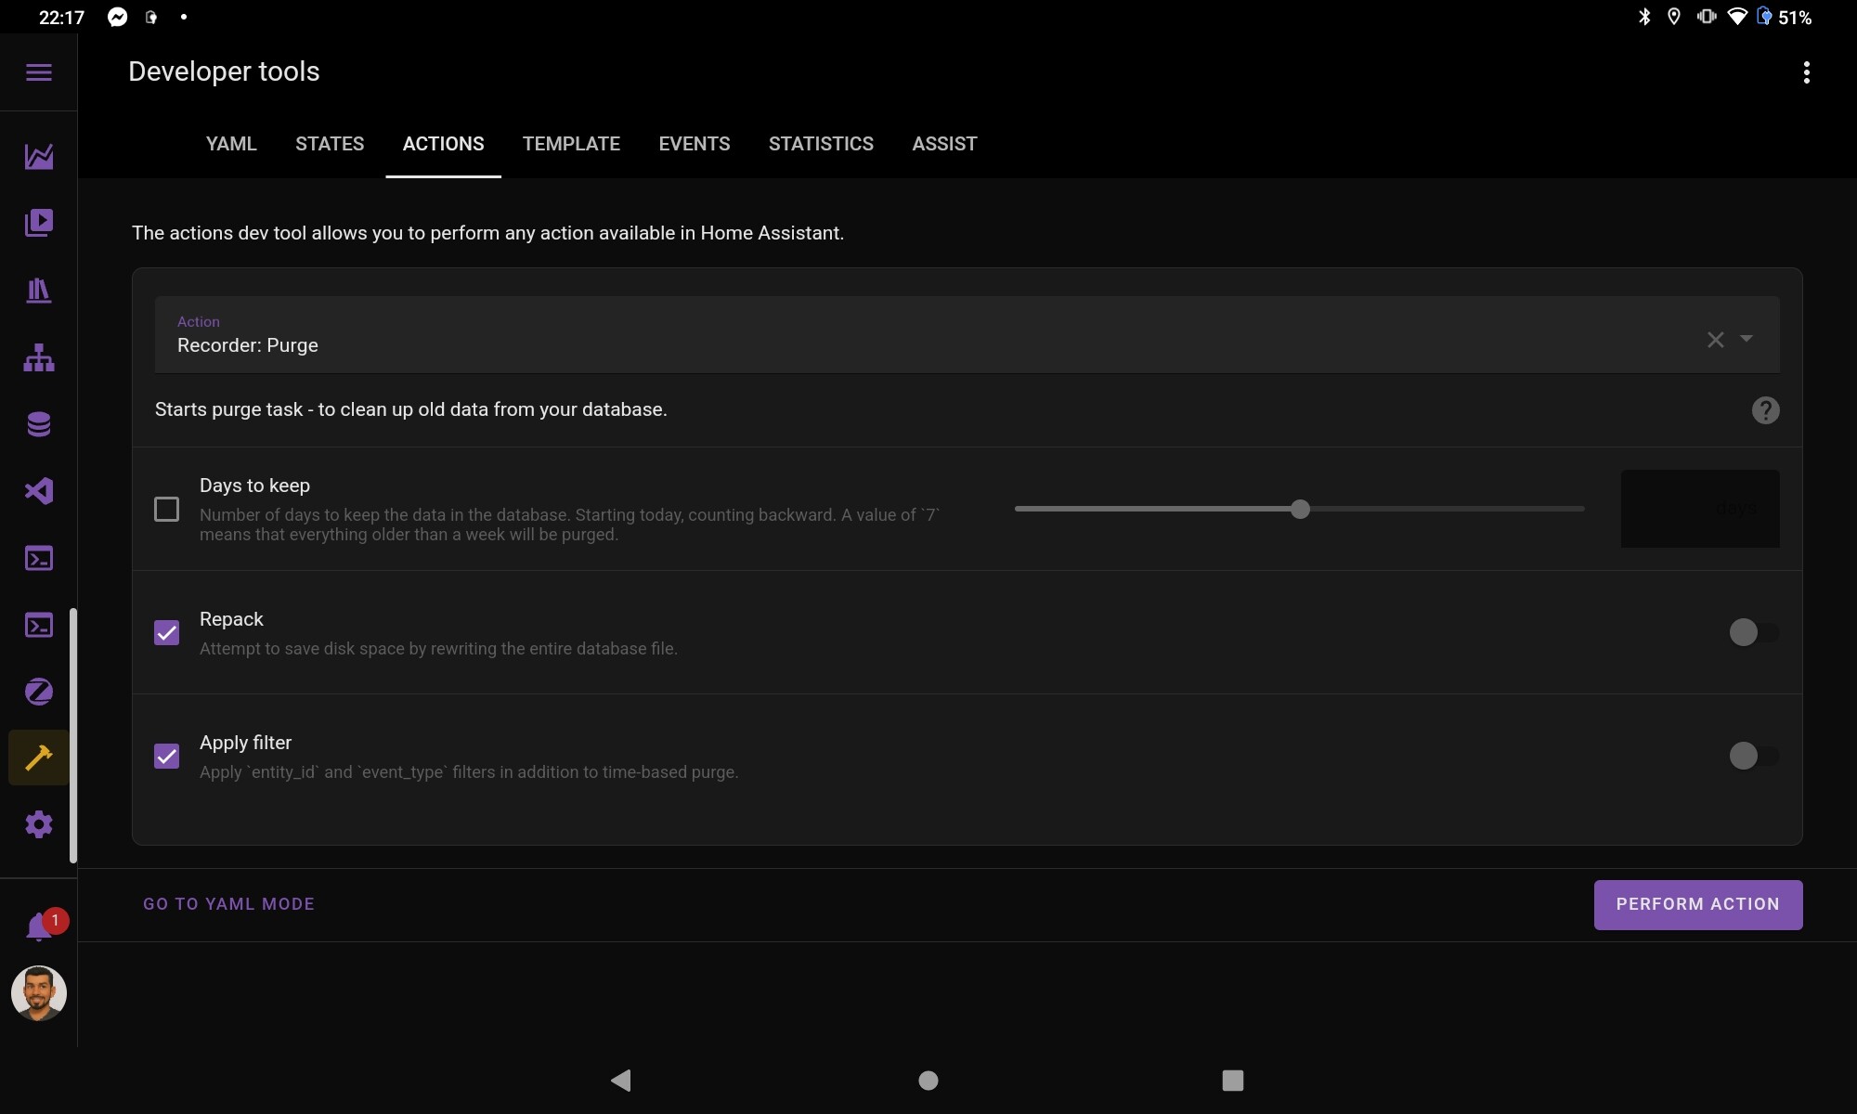Click the help question mark icon
The image size is (1857, 1114).
[x=1765, y=410]
